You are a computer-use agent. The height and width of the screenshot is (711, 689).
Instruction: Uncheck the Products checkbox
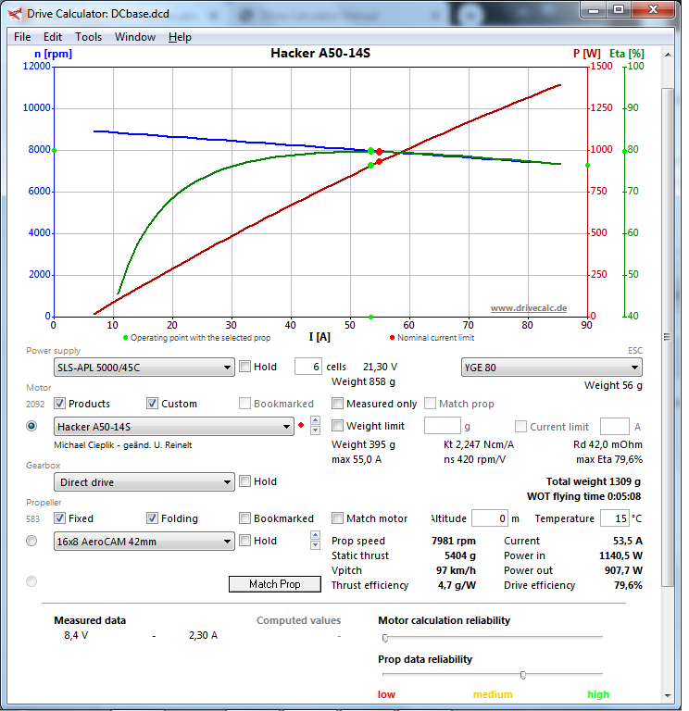(60, 404)
